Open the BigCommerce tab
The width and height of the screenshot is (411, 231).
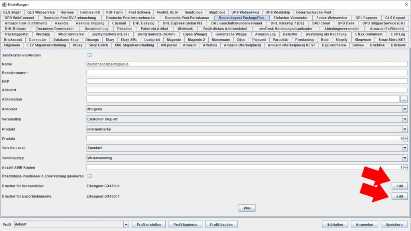pos(334,45)
